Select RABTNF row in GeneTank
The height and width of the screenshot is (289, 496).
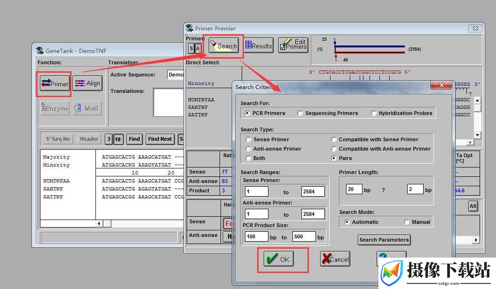53,189
